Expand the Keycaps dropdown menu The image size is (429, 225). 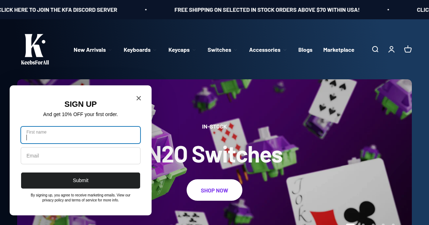tap(182, 50)
